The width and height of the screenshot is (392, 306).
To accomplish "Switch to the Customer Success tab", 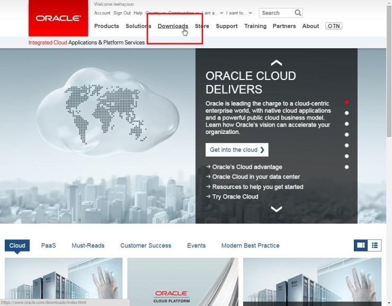I will pyautogui.click(x=146, y=245).
